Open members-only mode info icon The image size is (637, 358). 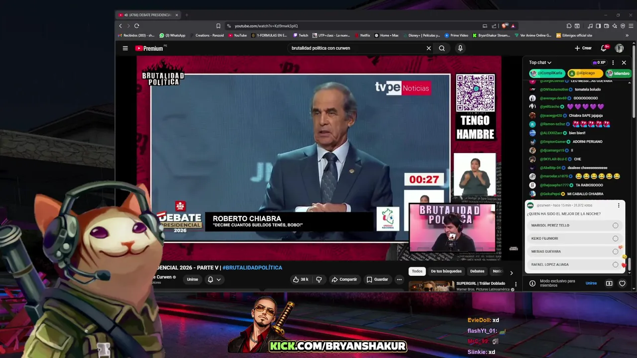tap(532, 283)
